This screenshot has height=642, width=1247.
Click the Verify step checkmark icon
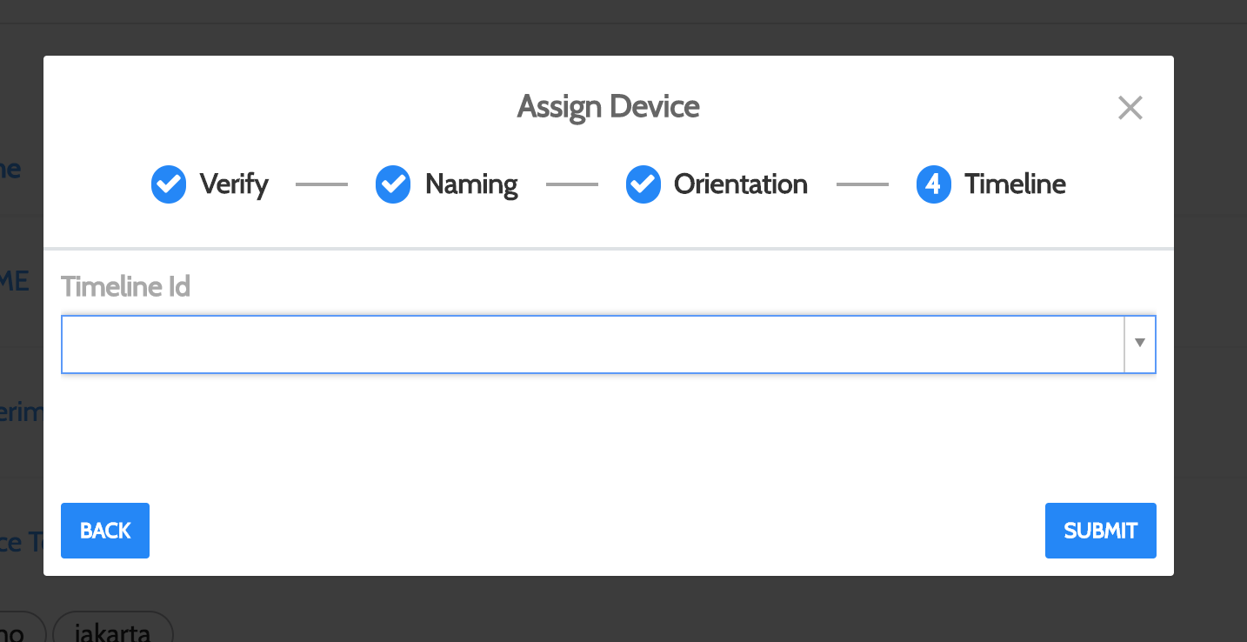pyautogui.click(x=169, y=184)
